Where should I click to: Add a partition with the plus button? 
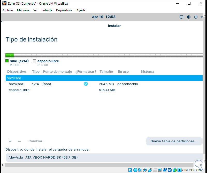[10, 141]
